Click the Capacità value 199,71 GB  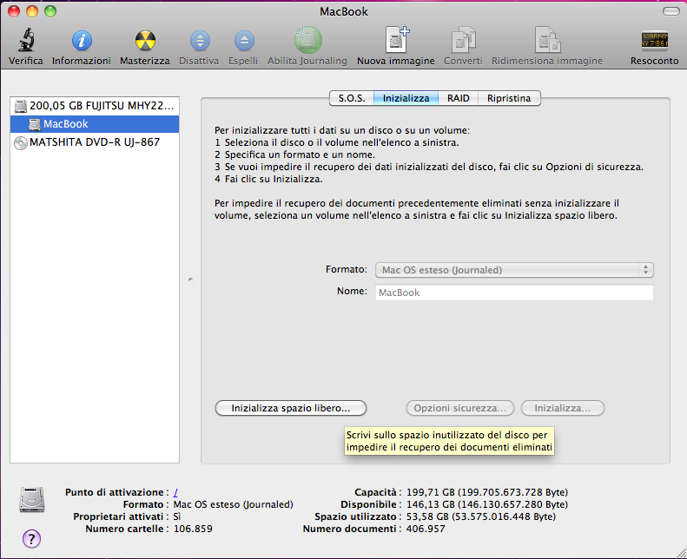(x=486, y=492)
